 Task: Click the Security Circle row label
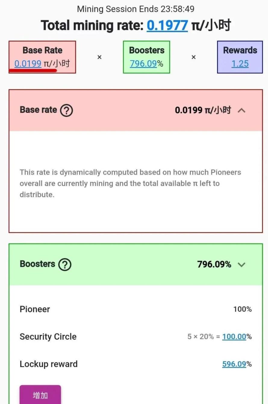[x=48, y=337]
